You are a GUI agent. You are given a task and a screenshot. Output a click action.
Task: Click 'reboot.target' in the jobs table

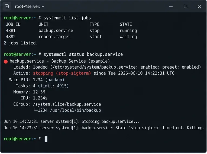click(54, 37)
